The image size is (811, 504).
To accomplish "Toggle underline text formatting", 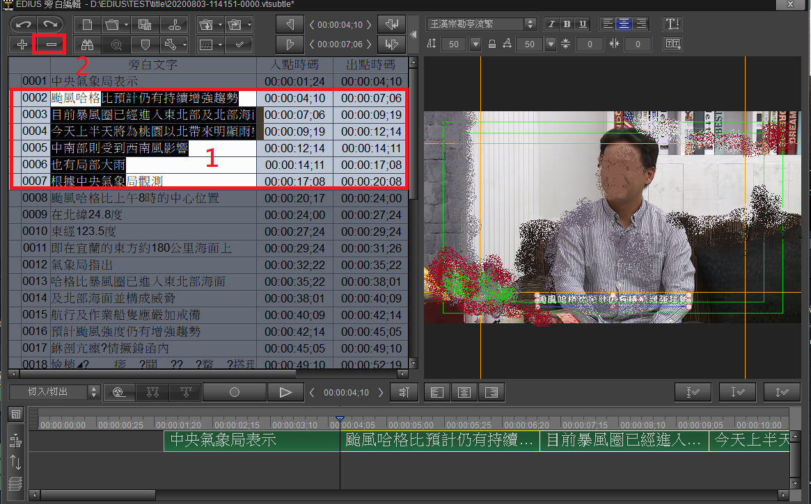I will point(583,24).
